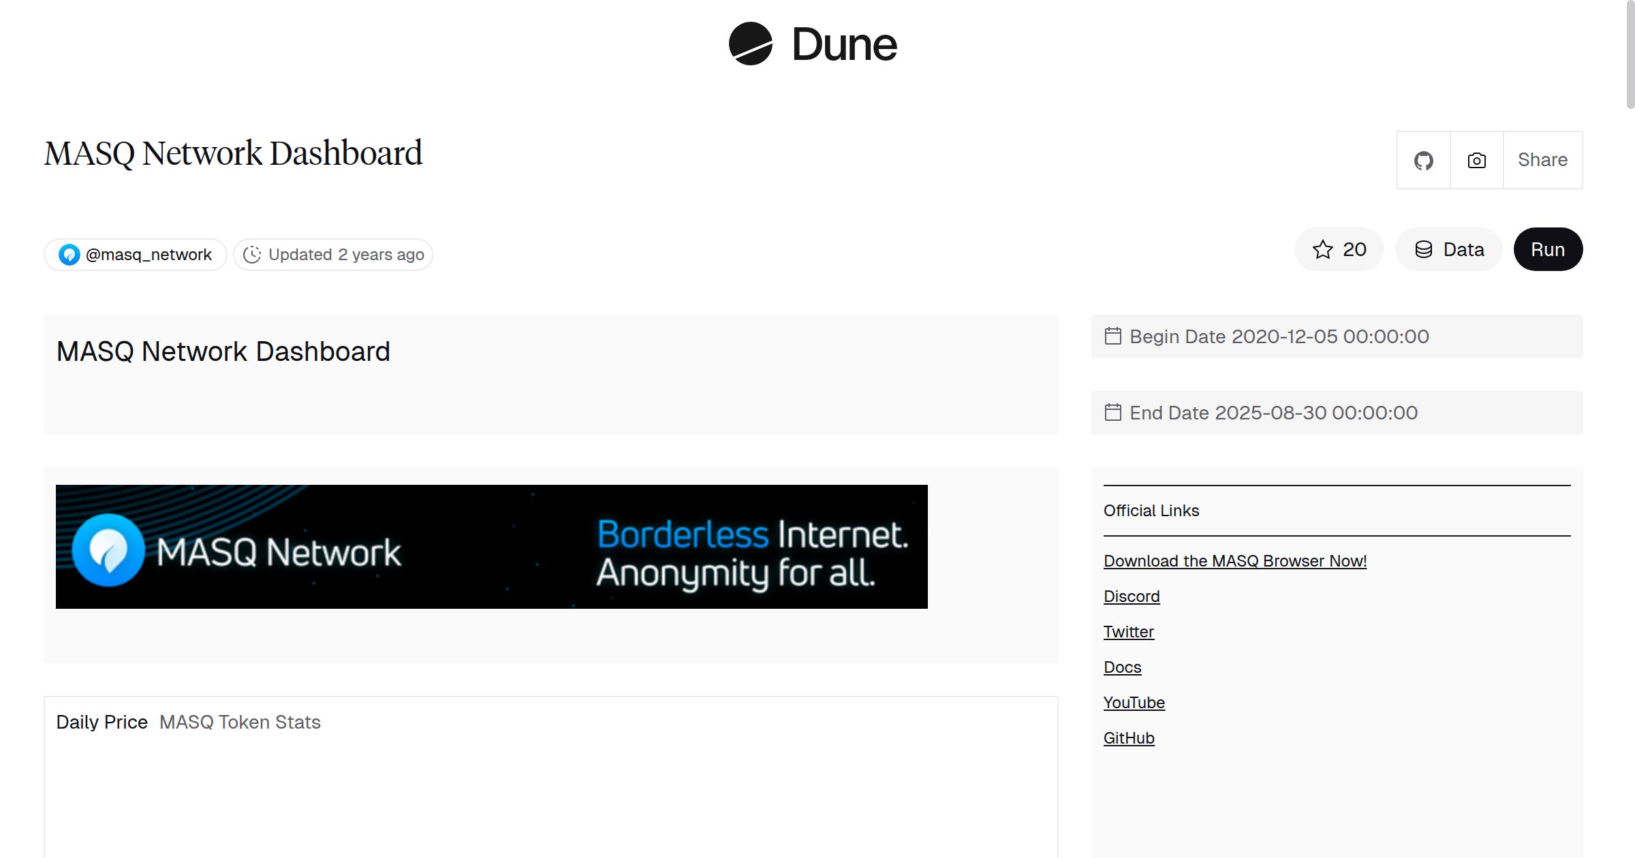Open the Share options
Screen dimensions: 1635x858
(x=1542, y=160)
